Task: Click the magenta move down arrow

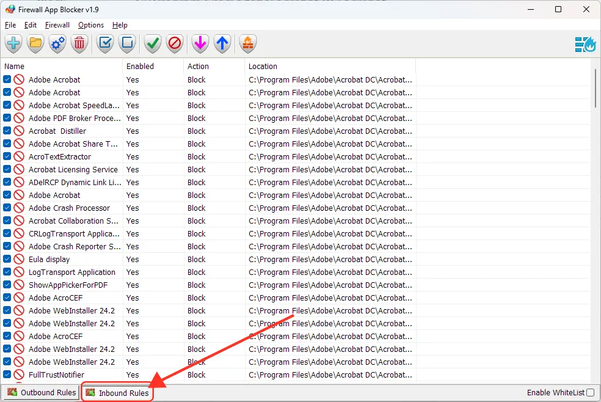Action: (200, 43)
